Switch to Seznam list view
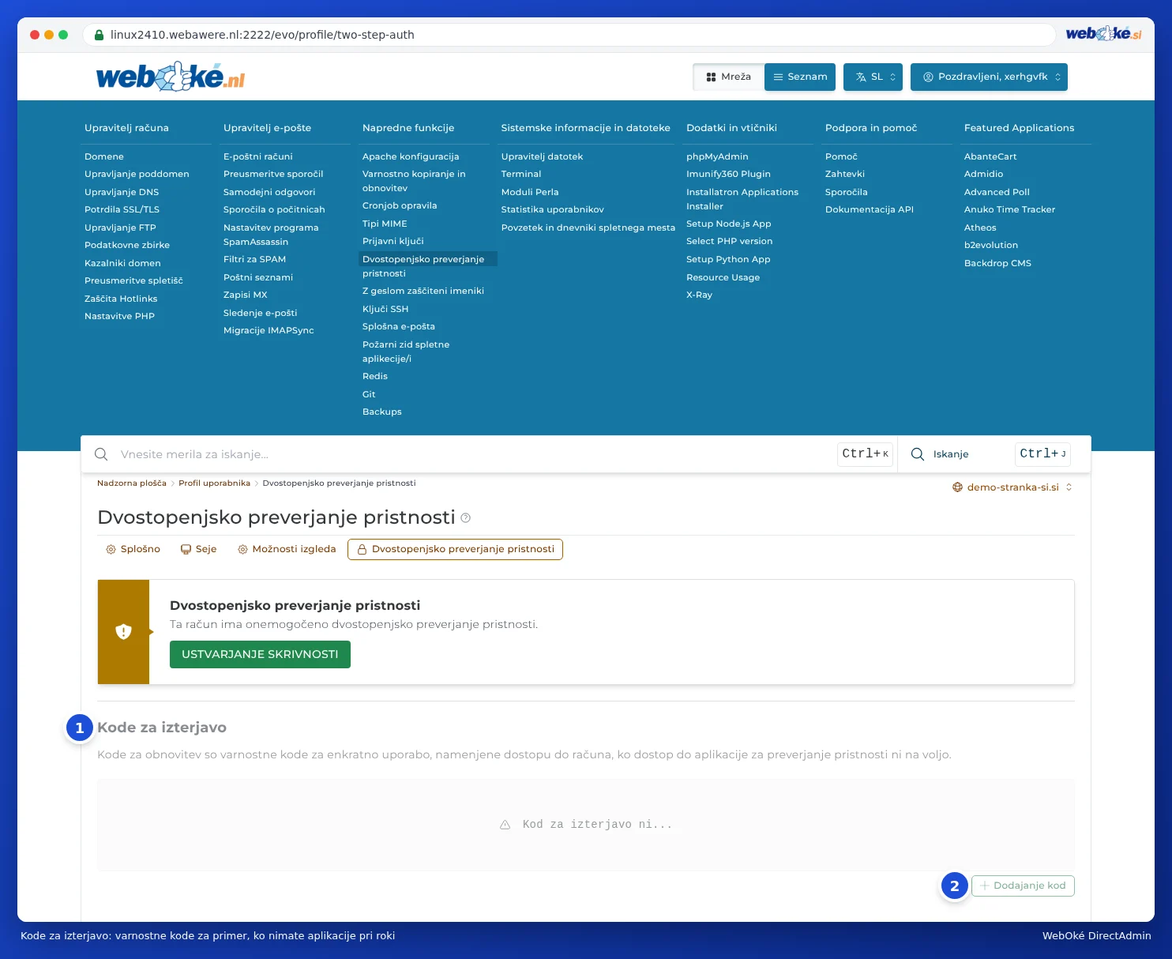 point(800,77)
